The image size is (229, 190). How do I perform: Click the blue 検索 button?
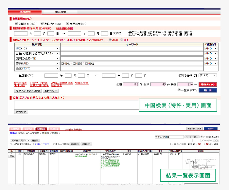[208, 90]
